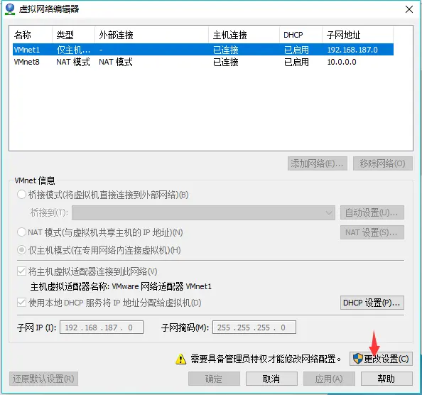Viewport: 422px width, 395px height.
Task: Click the DHCP column header
Action: pyautogui.click(x=301, y=35)
